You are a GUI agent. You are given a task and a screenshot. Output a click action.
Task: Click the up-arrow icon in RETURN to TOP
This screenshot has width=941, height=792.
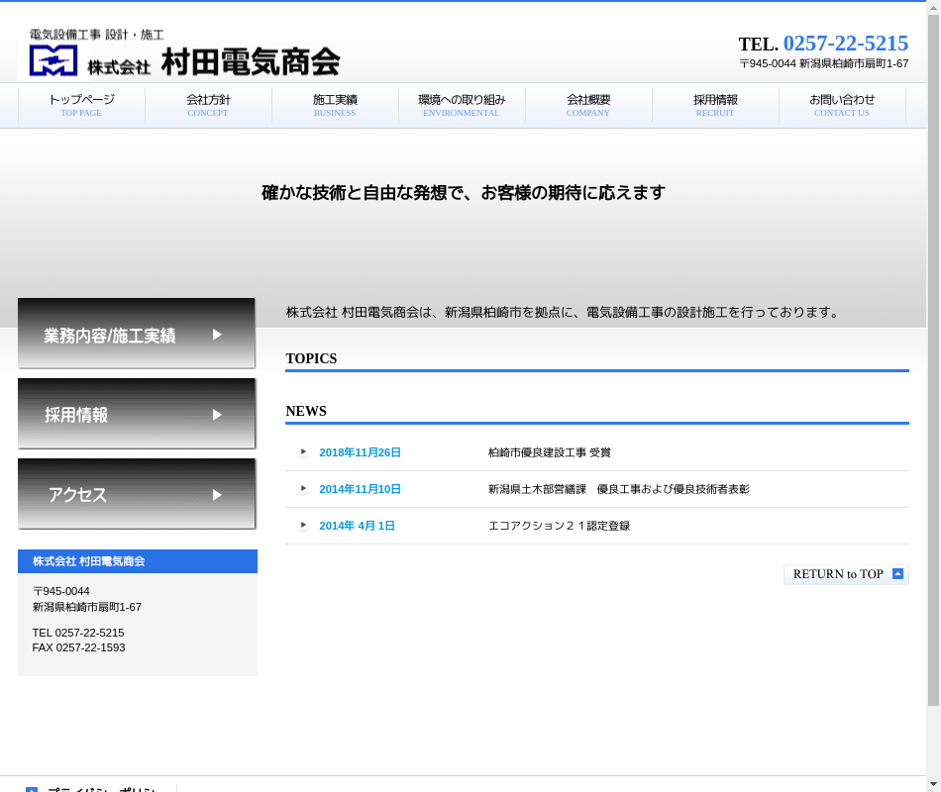(897, 574)
